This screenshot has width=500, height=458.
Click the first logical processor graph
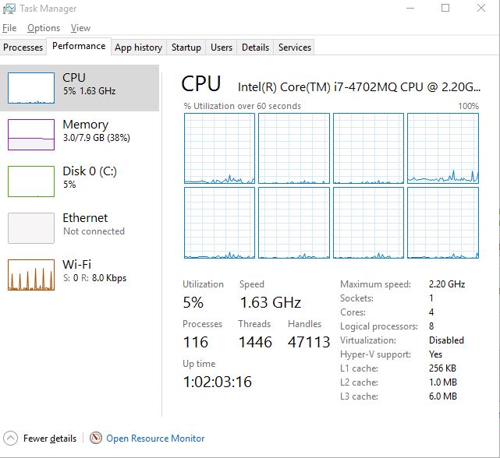click(x=219, y=148)
